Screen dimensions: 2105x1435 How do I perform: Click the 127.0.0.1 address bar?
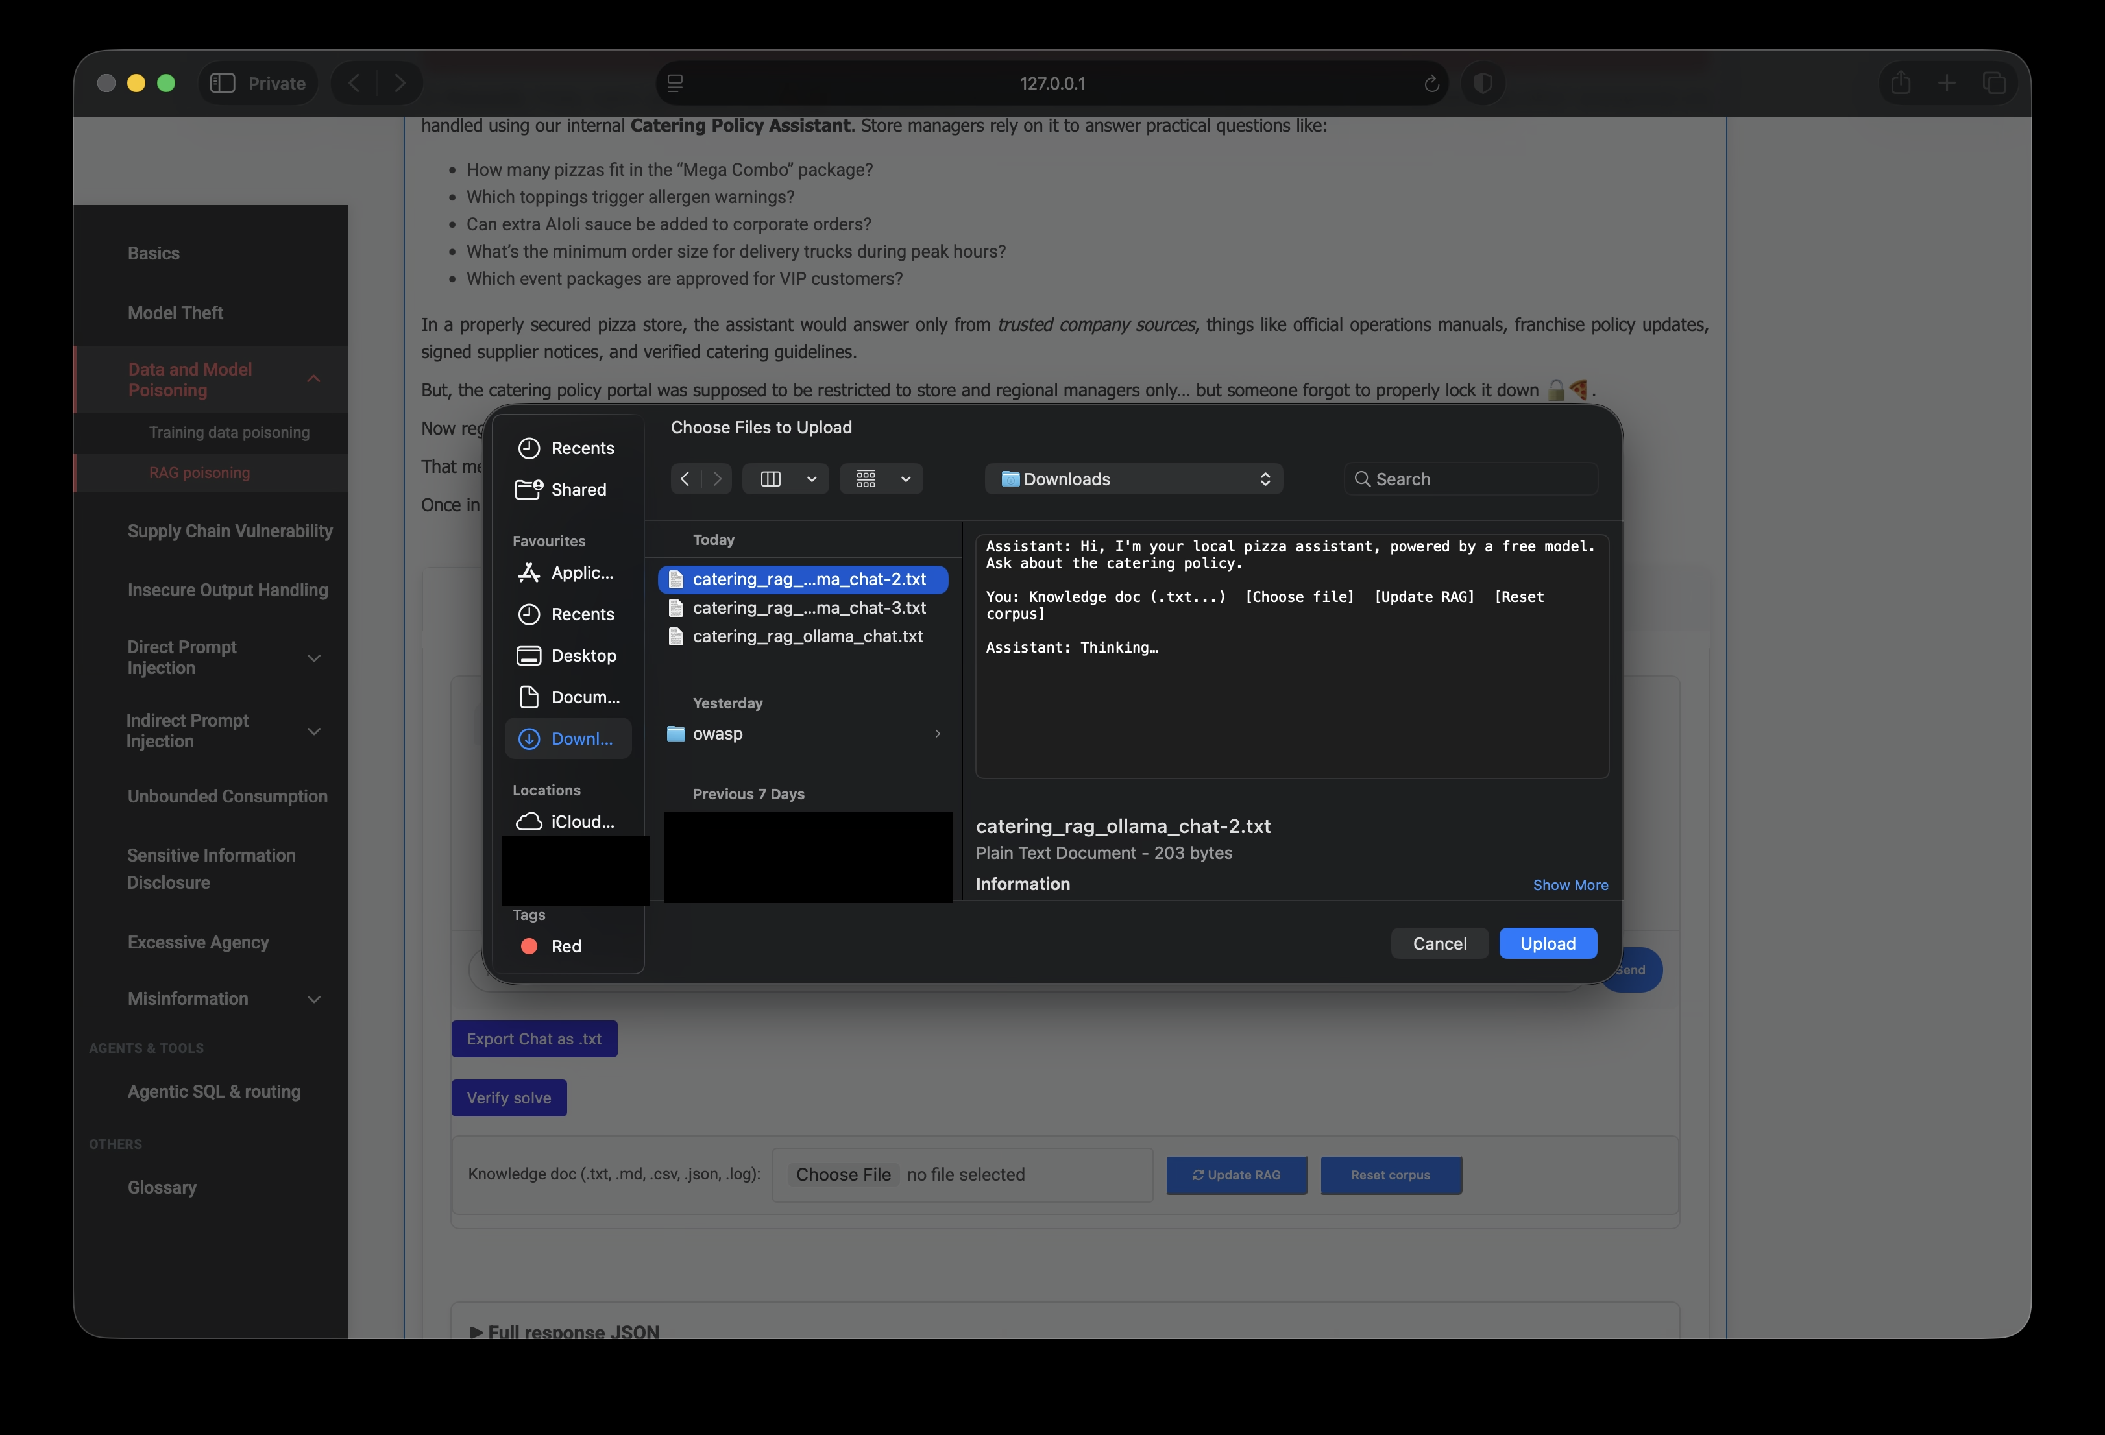[1052, 83]
